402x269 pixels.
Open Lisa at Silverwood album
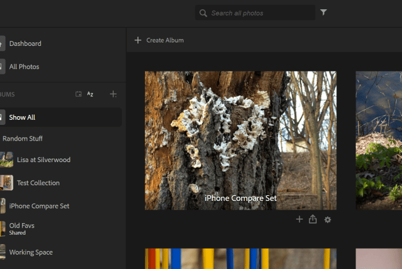tap(44, 160)
